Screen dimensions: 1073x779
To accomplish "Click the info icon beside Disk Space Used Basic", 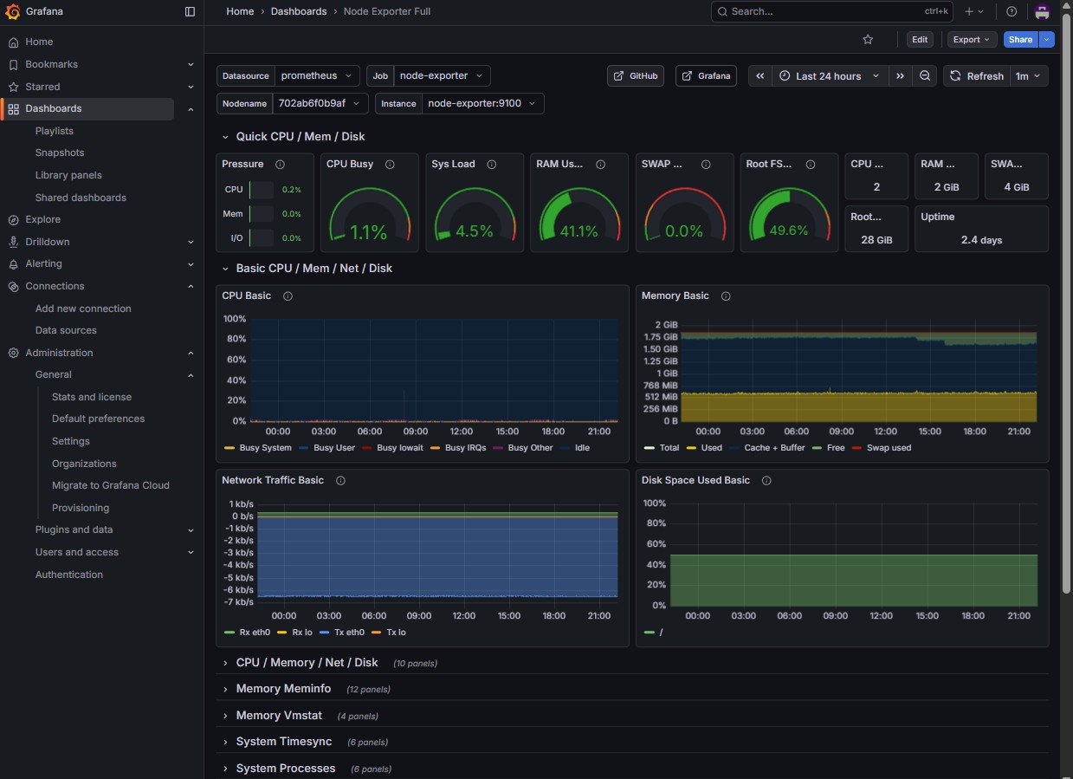I will click(766, 480).
